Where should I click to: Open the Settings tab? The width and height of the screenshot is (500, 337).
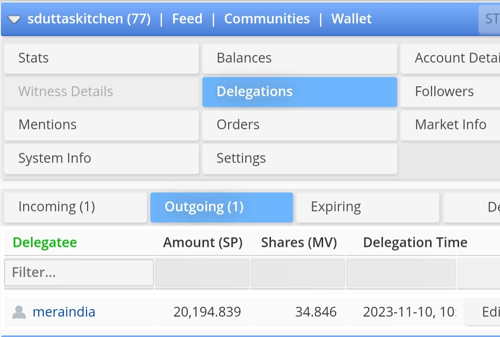(300, 158)
